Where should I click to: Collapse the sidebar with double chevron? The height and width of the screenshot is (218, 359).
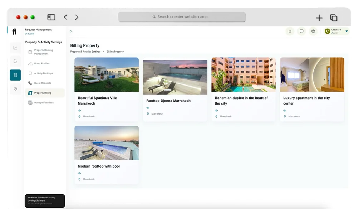[71, 32]
